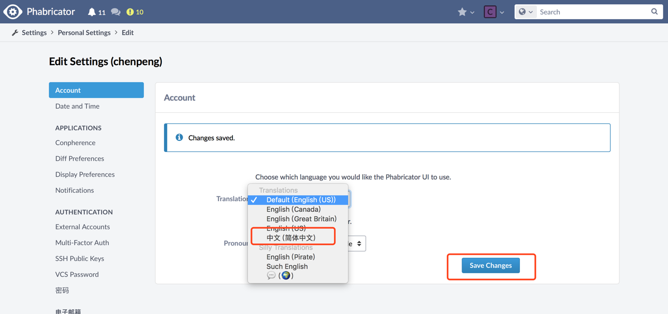
Task: Choose English (Canada) translation
Action: (x=298, y=209)
